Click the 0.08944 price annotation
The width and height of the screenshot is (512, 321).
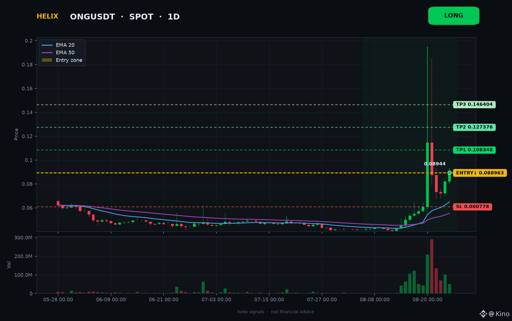click(x=435, y=164)
